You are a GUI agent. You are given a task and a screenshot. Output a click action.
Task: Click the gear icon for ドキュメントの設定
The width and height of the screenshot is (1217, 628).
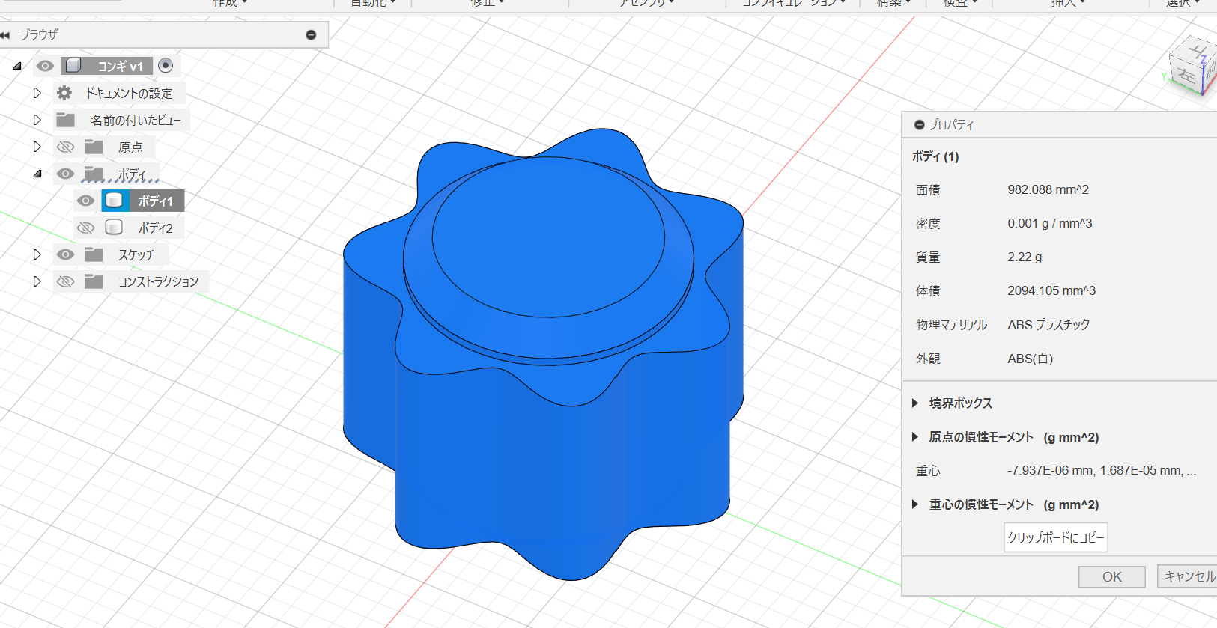click(x=64, y=93)
